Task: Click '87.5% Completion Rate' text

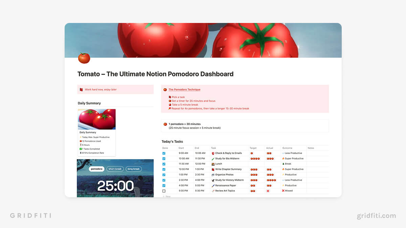Action: [93, 153]
